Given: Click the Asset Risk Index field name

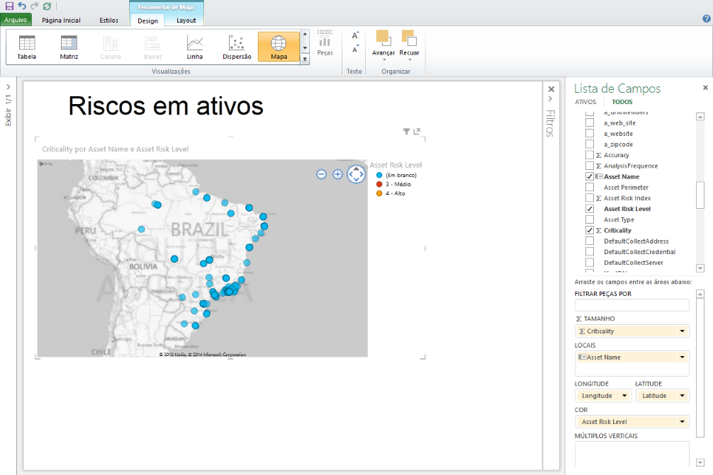Looking at the screenshot, I should [x=627, y=198].
